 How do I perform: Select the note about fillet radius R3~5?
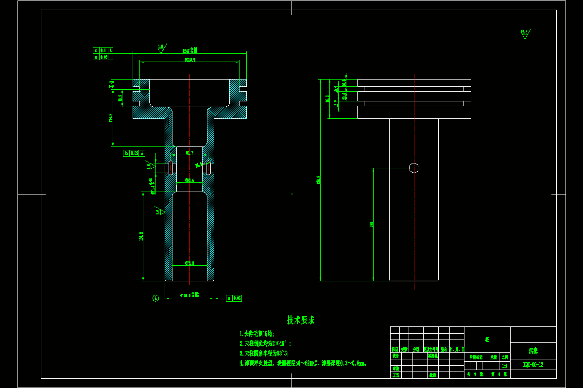pos(264,354)
